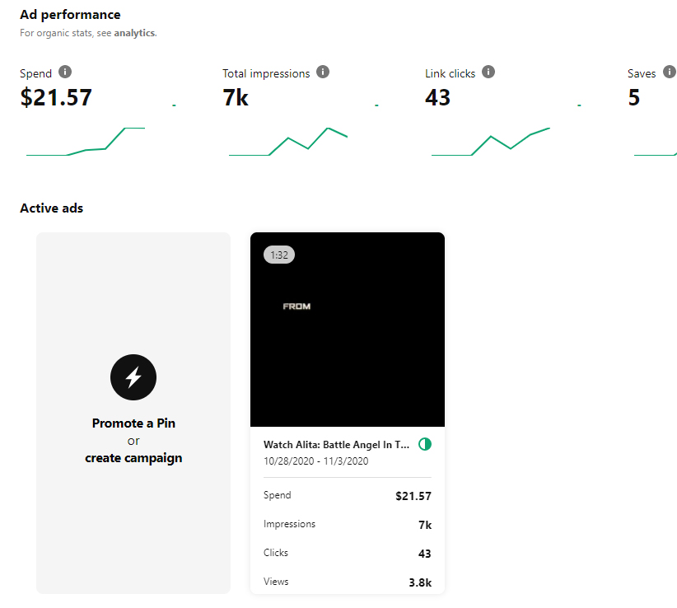
Task: Click the Total impressions trend chart
Action: point(288,142)
